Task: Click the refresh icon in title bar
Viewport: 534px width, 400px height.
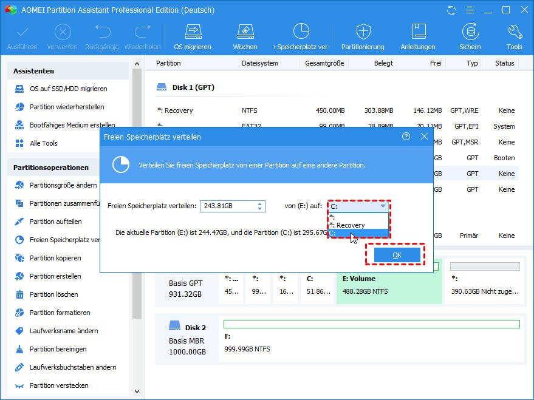Action: point(451,10)
